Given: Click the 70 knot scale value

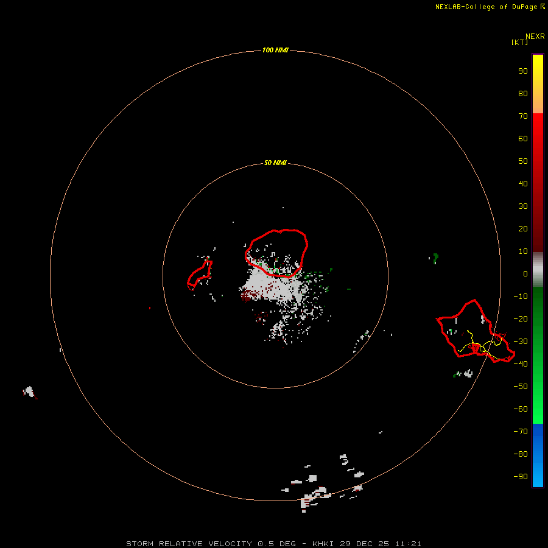Looking at the screenshot, I should click(523, 116).
